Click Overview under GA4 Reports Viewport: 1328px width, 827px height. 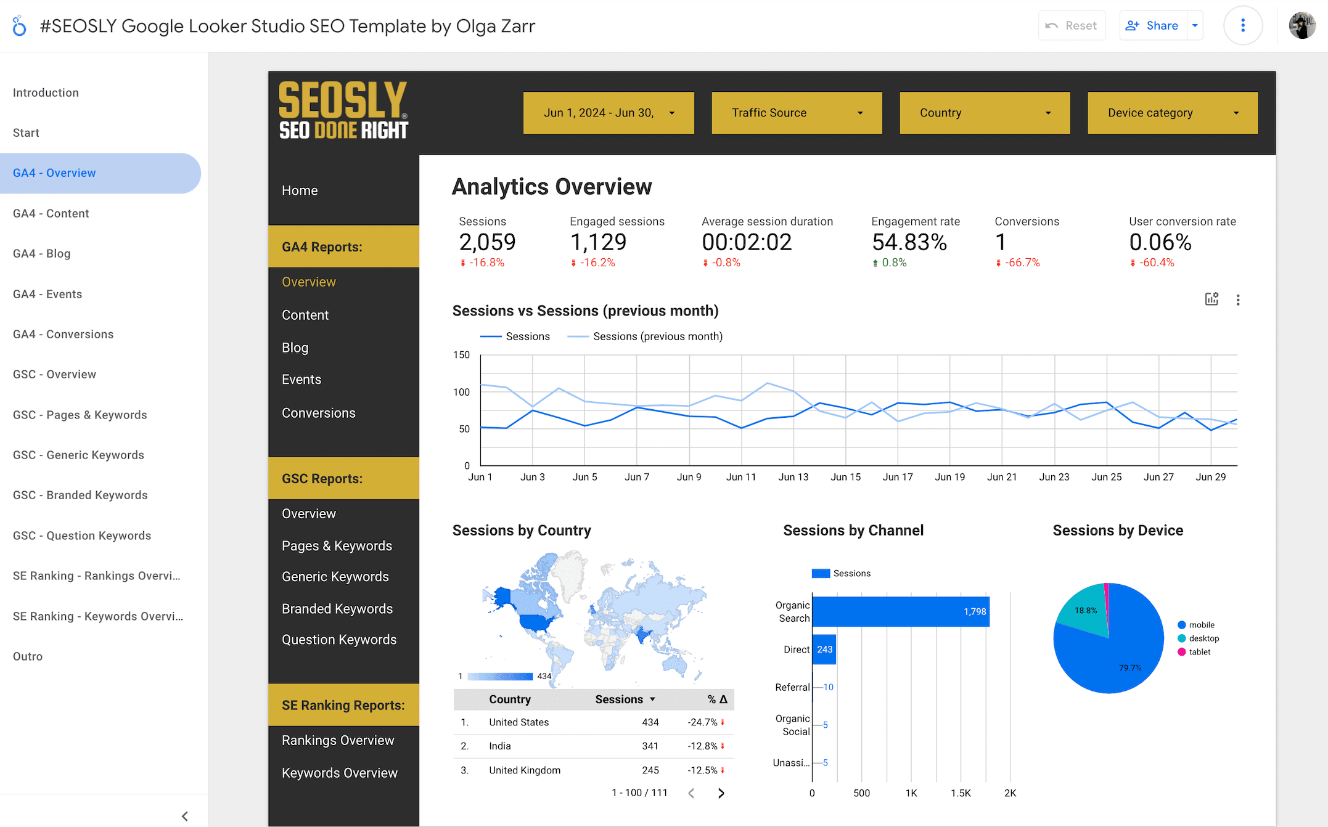pyautogui.click(x=309, y=282)
